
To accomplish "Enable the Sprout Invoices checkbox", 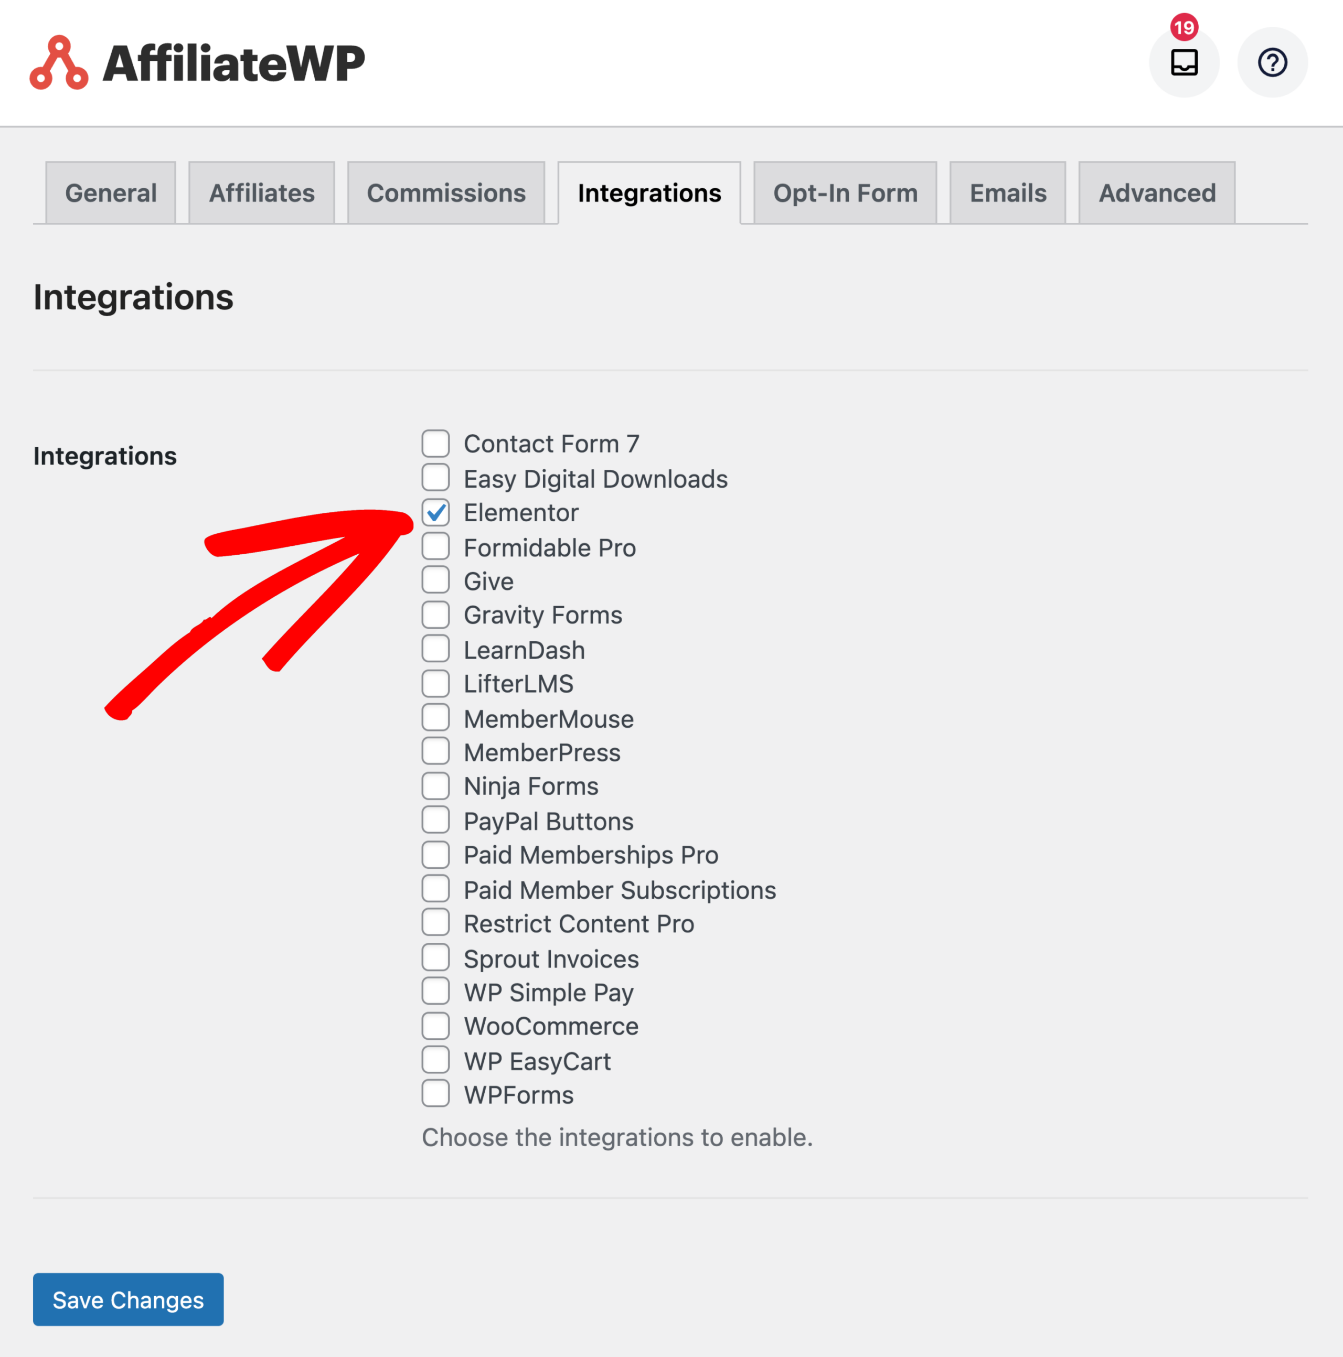I will click(436, 957).
